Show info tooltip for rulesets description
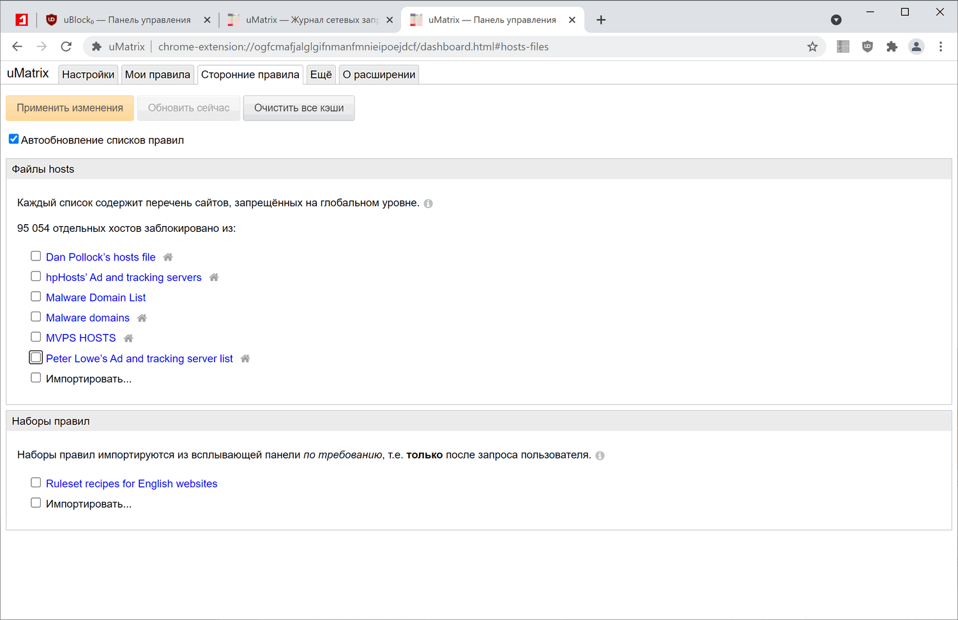958x620 pixels. click(600, 456)
